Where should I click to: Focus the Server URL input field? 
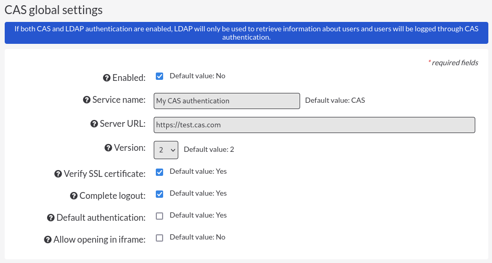point(314,125)
